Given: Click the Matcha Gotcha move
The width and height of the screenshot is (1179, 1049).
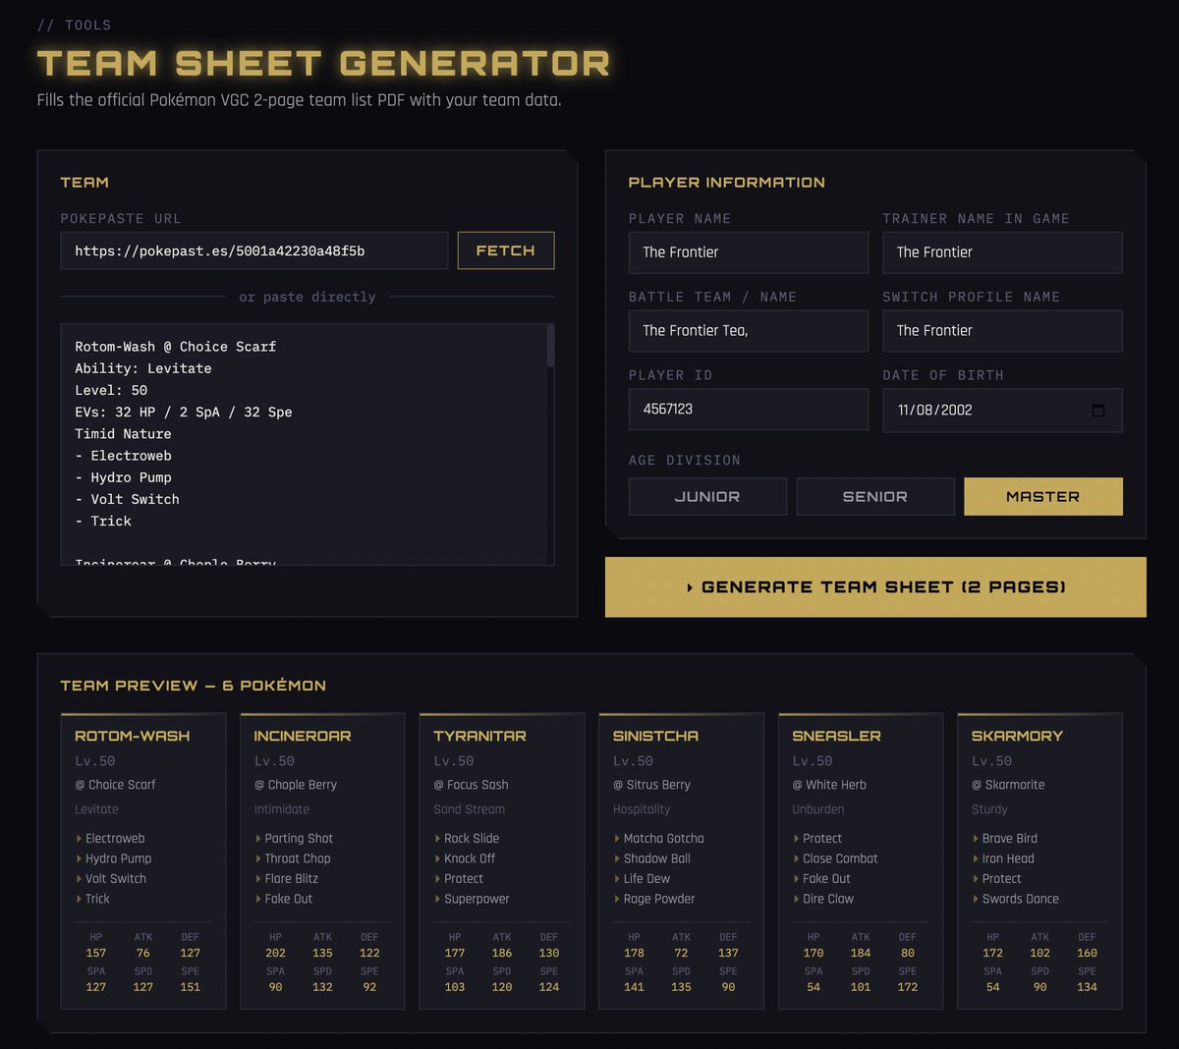Looking at the screenshot, I should [x=664, y=839].
